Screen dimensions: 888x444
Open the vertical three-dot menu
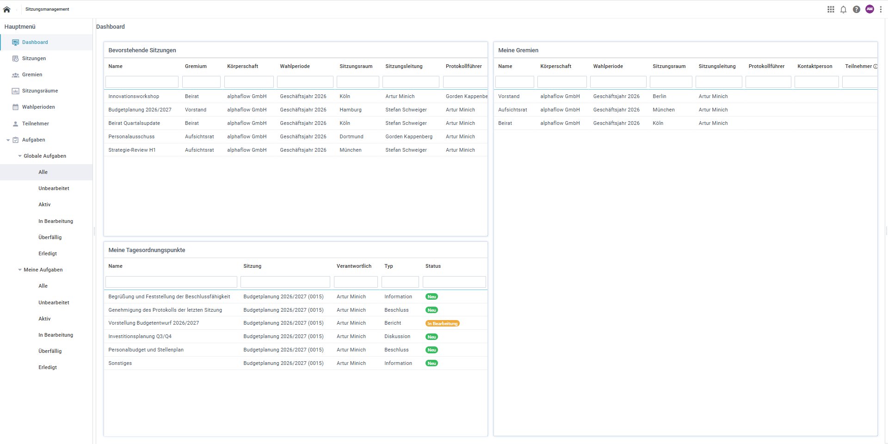pos(881,9)
